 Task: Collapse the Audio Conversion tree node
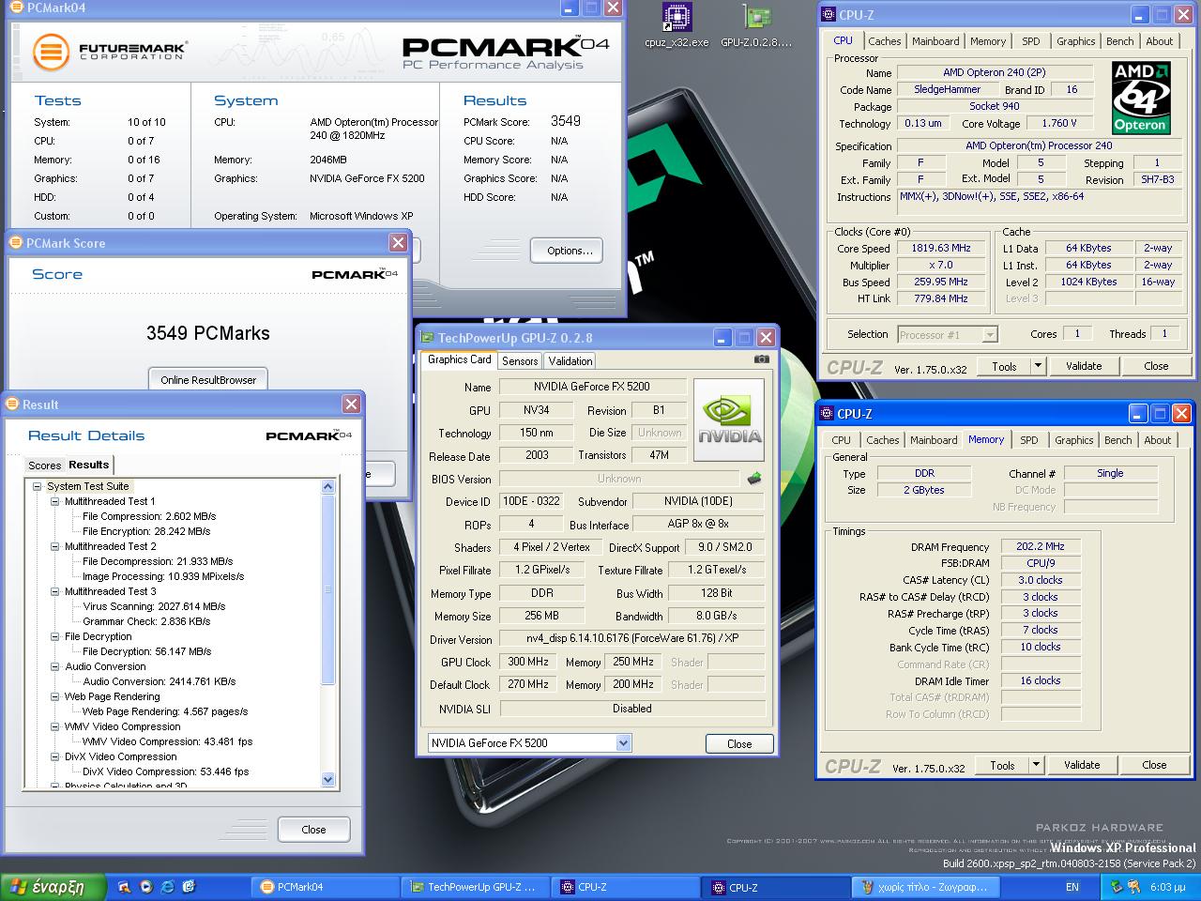click(x=55, y=666)
